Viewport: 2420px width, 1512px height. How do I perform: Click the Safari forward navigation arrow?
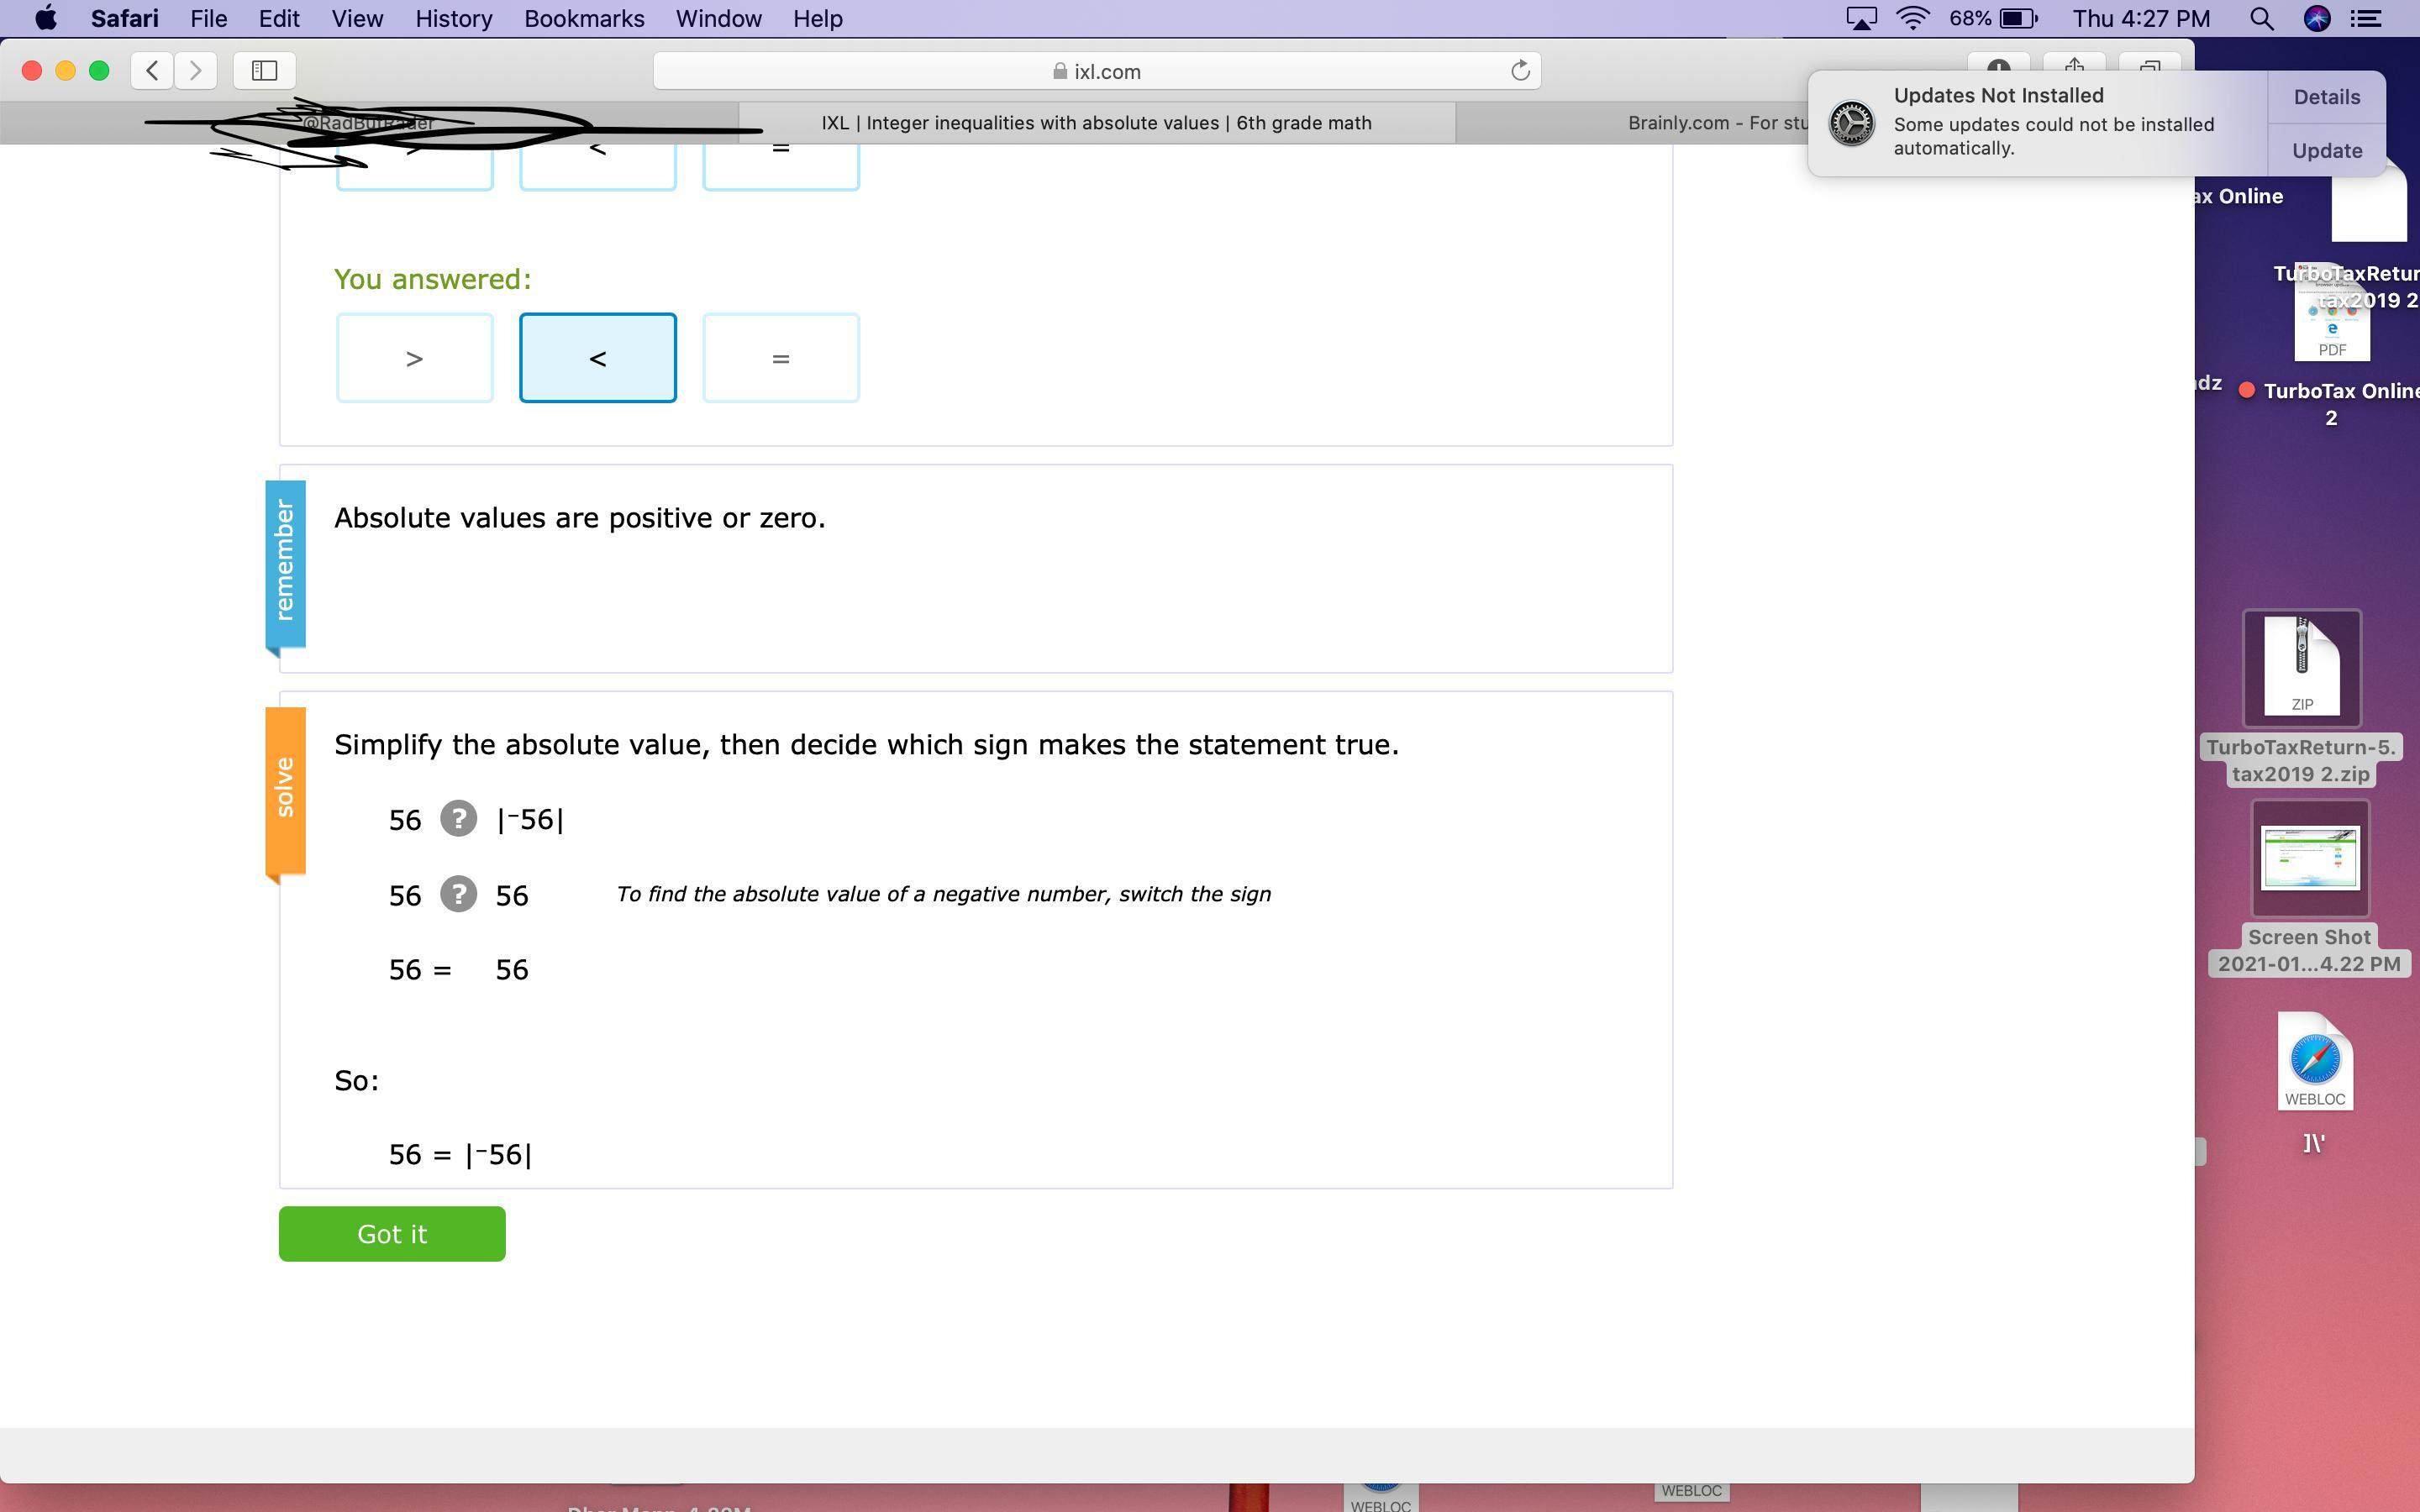tap(196, 70)
